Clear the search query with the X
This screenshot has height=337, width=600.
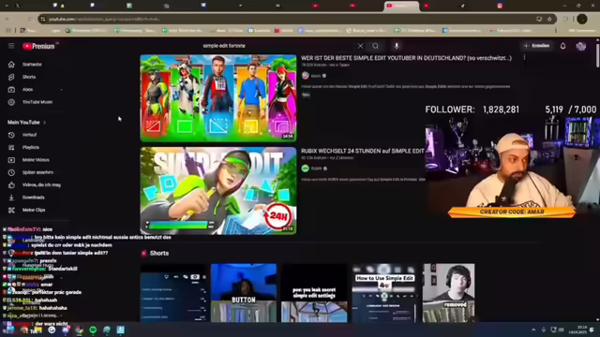point(360,46)
